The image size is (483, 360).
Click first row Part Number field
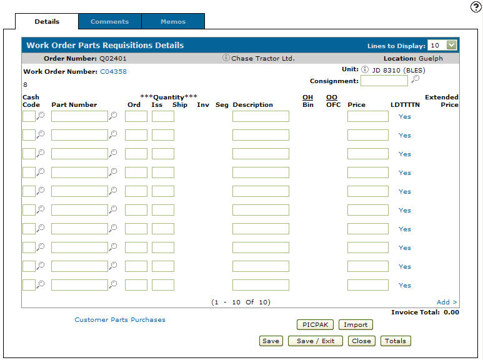click(x=79, y=116)
